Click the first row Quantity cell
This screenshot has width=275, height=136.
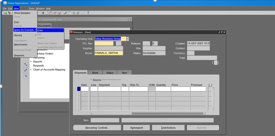coord(163,89)
